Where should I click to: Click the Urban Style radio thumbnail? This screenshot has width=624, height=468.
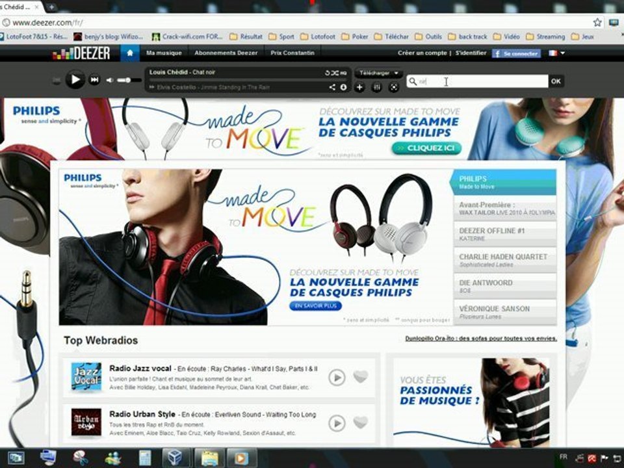coord(86,422)
